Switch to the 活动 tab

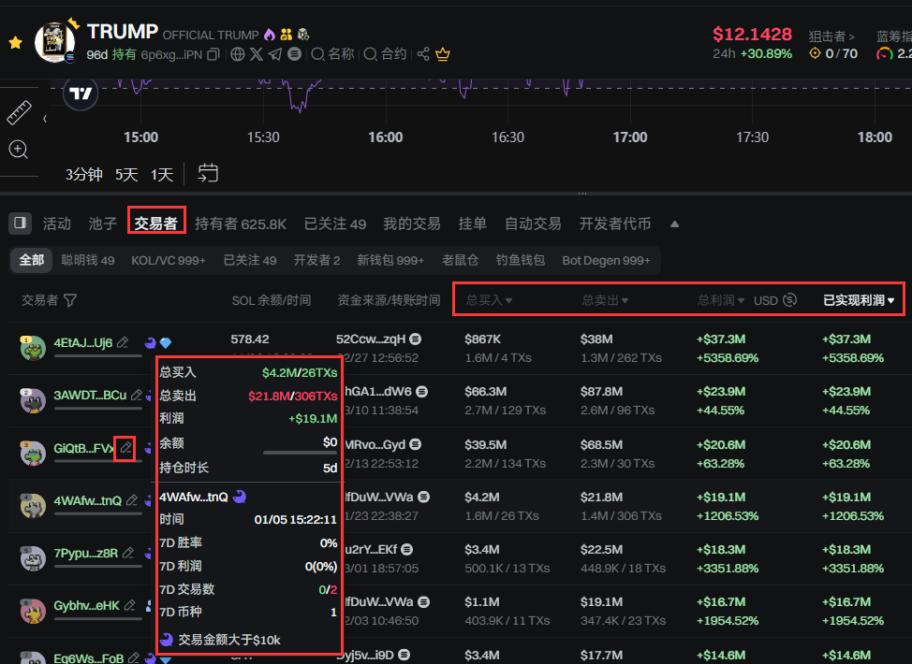[57, 224]
